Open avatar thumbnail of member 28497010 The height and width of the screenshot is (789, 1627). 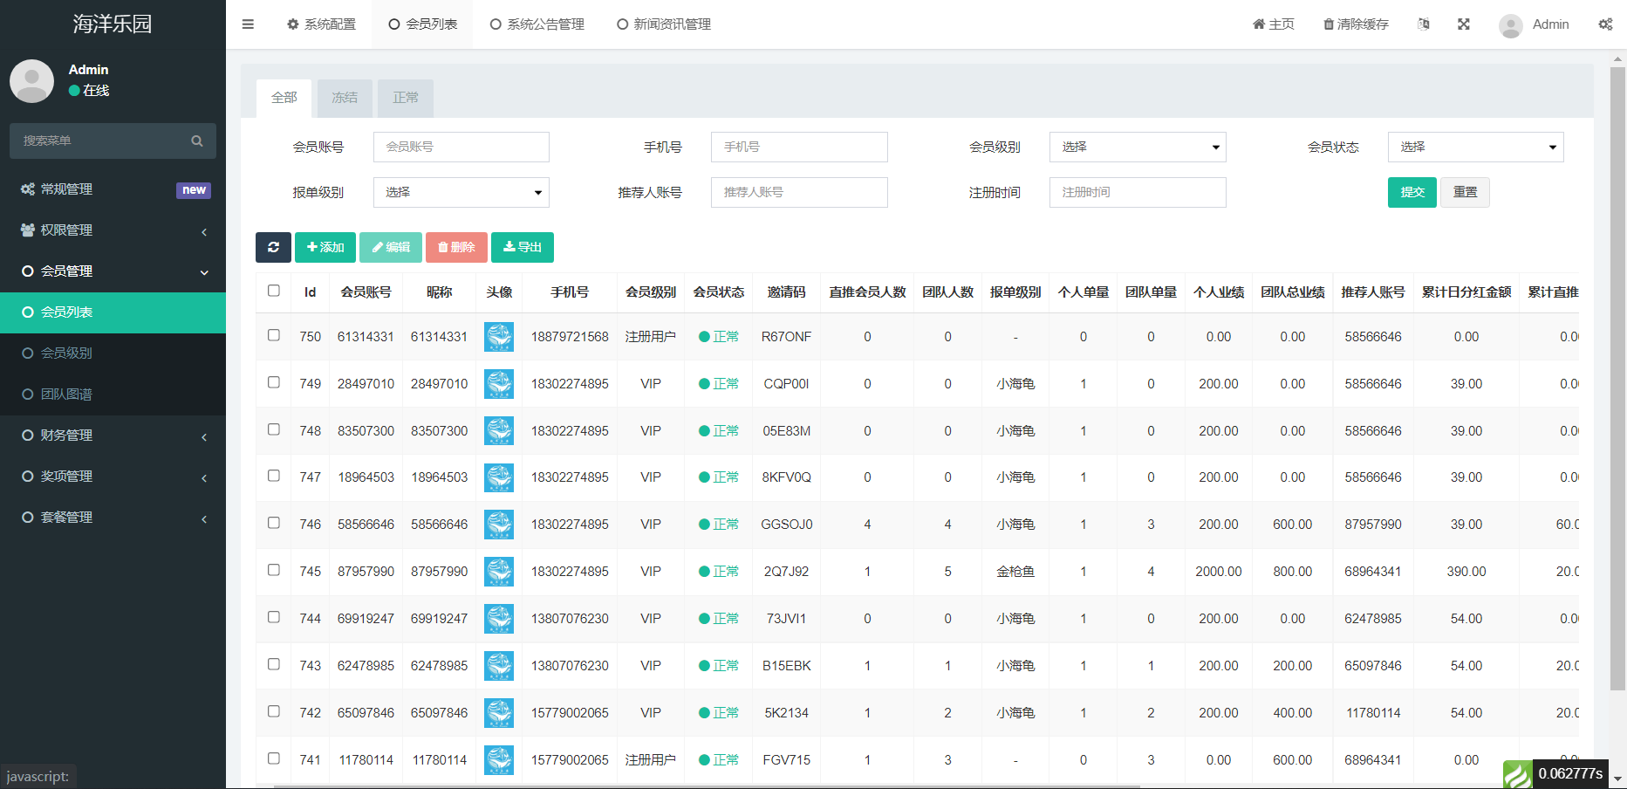pos(499,384)
